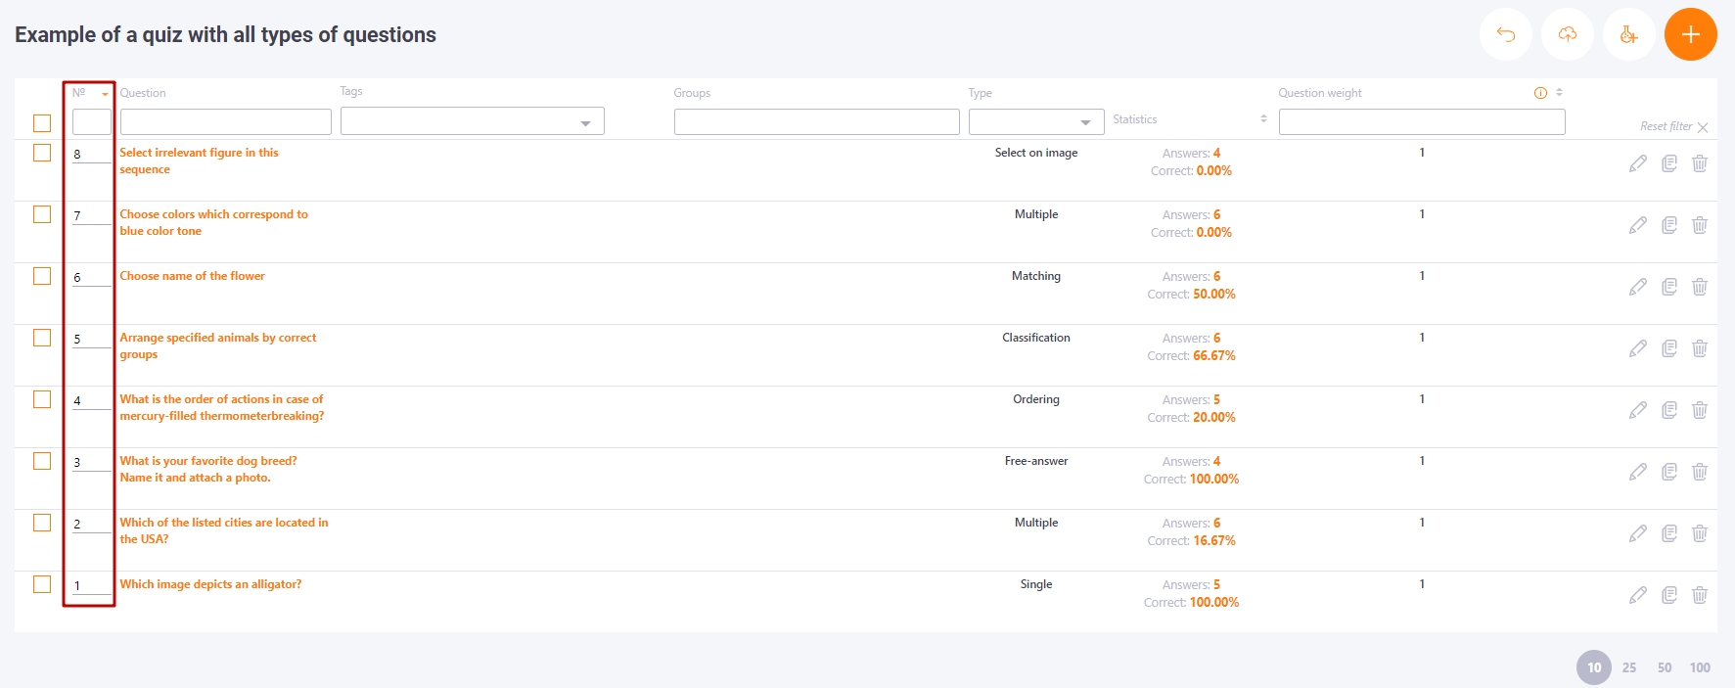Duplicate question 6 with the copy icon

(1669, 287)
